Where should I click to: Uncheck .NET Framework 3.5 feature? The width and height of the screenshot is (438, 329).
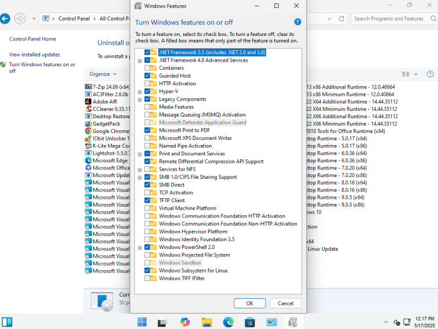point(147,52)
